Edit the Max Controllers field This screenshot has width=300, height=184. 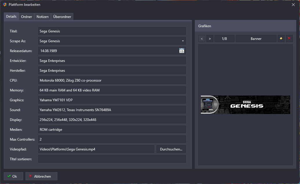pos(112,139)
